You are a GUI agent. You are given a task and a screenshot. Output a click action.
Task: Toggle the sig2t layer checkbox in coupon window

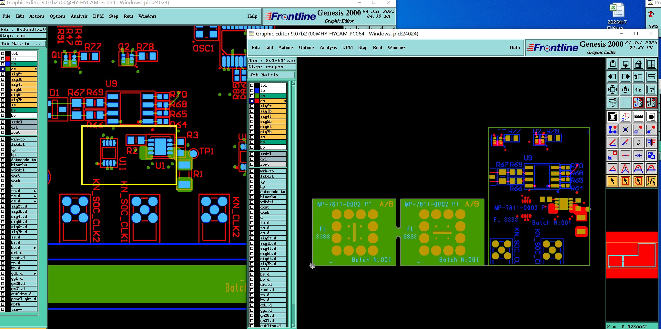click(252, 106)
